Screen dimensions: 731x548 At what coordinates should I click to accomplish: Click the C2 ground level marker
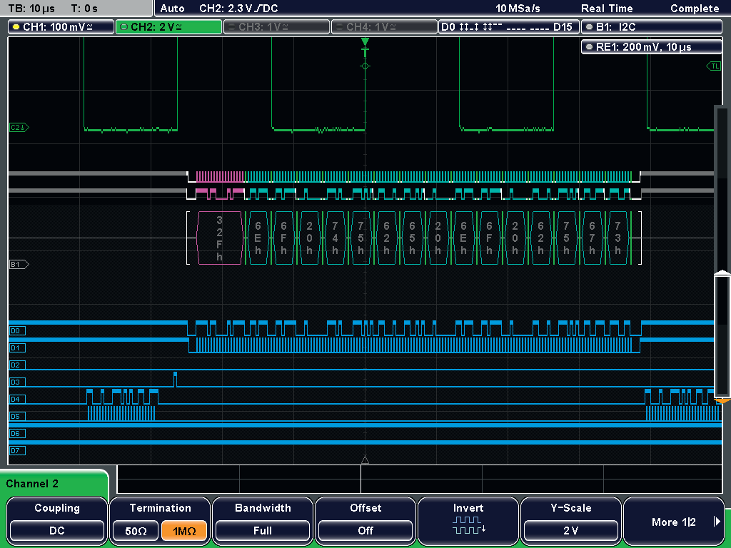click(19, 127)
